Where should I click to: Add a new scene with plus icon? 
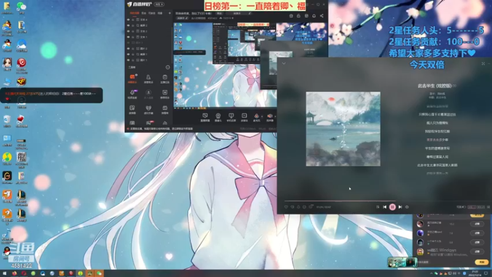pyautogui.click(x=170, y=13)
